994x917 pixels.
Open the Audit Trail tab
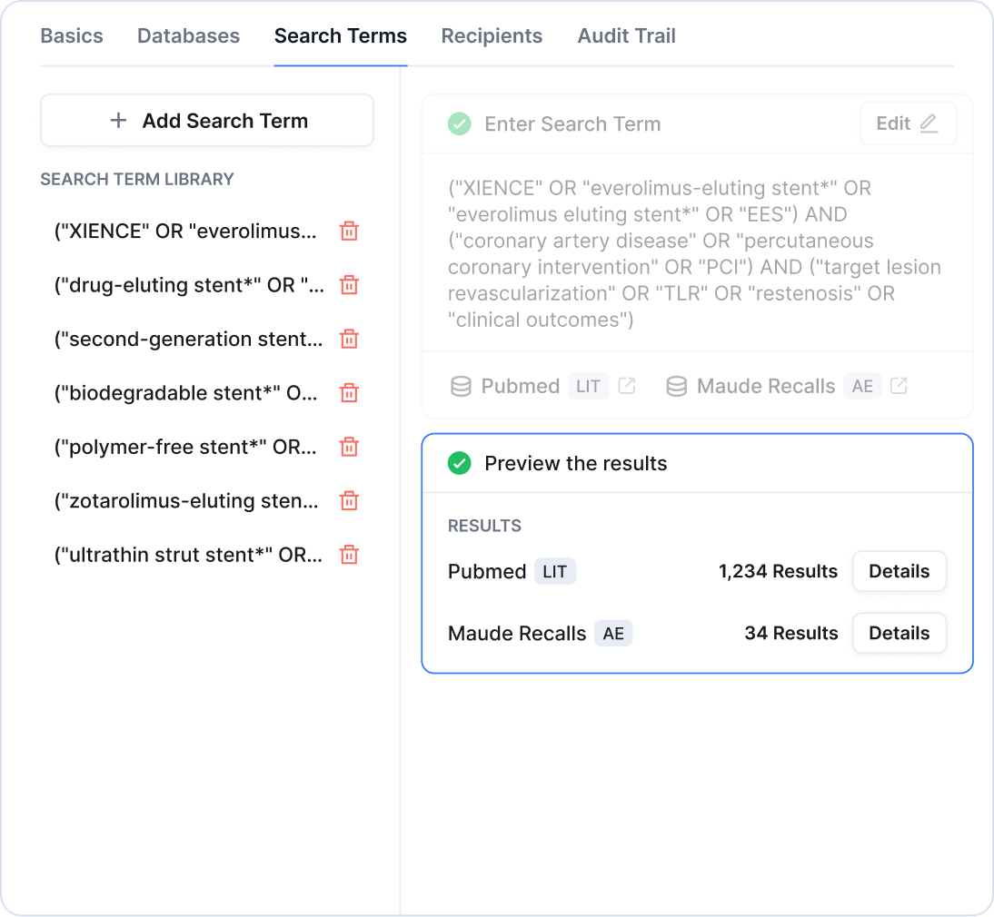click(x=626, y=36)
